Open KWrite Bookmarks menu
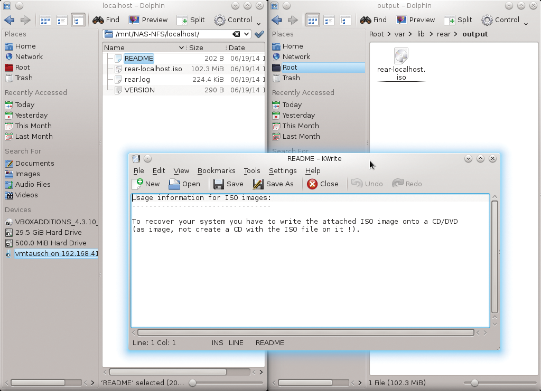 point(216,171)
